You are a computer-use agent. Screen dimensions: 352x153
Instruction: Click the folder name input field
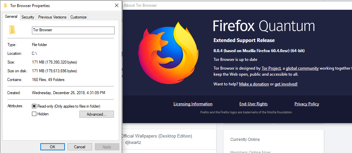pyautogui.click(x=73, y=30)
